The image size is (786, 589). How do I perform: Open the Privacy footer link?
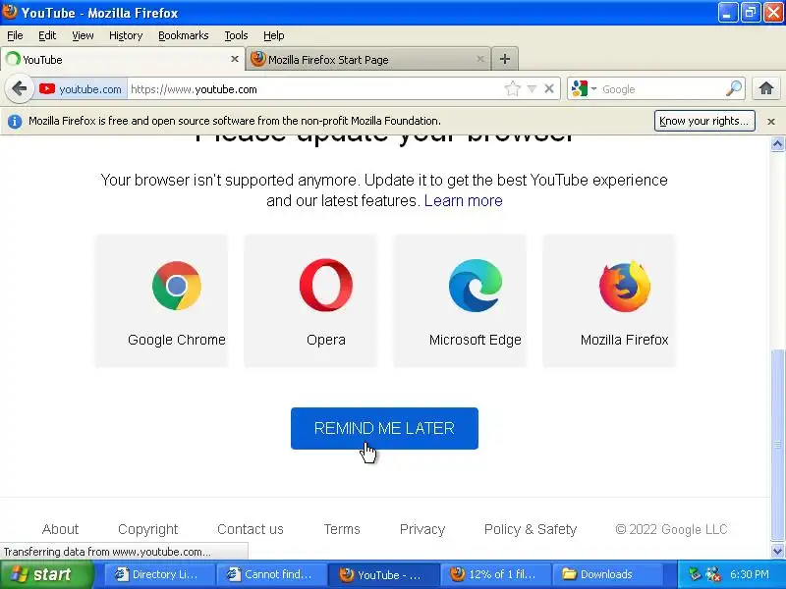pyautogui.click(x=422, y=529)
